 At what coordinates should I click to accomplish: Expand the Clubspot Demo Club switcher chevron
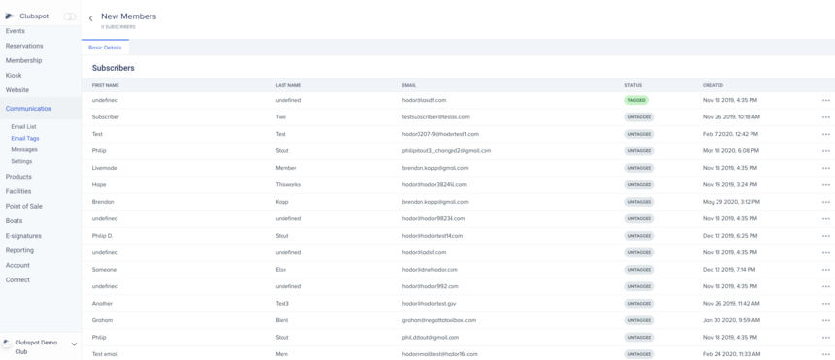tap(74, 344)
